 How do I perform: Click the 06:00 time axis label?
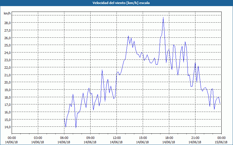64,138
